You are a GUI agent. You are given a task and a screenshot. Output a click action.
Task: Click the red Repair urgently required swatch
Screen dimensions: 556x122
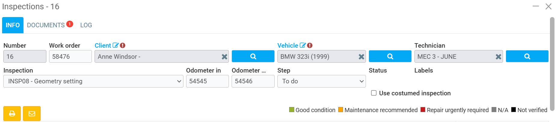(423, 110)
